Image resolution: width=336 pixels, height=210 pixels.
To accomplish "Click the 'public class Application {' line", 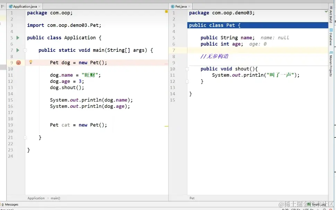I will click(64, 38).
